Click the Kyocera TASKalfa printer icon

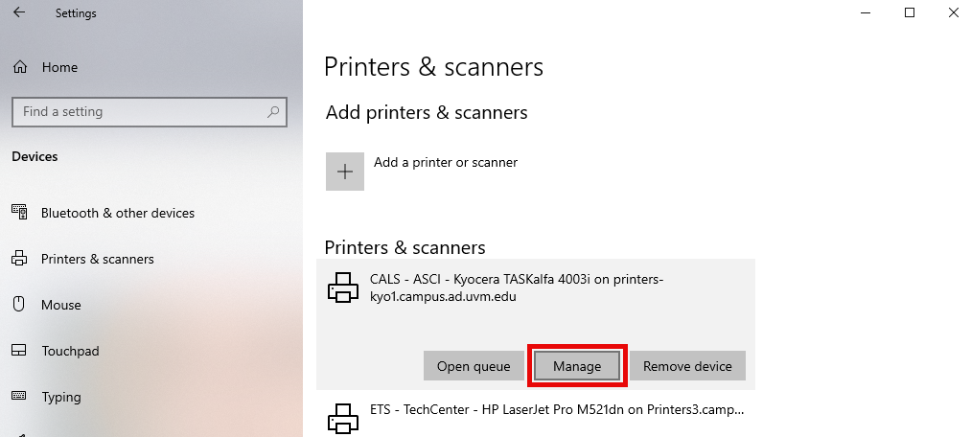coord(343,287)
